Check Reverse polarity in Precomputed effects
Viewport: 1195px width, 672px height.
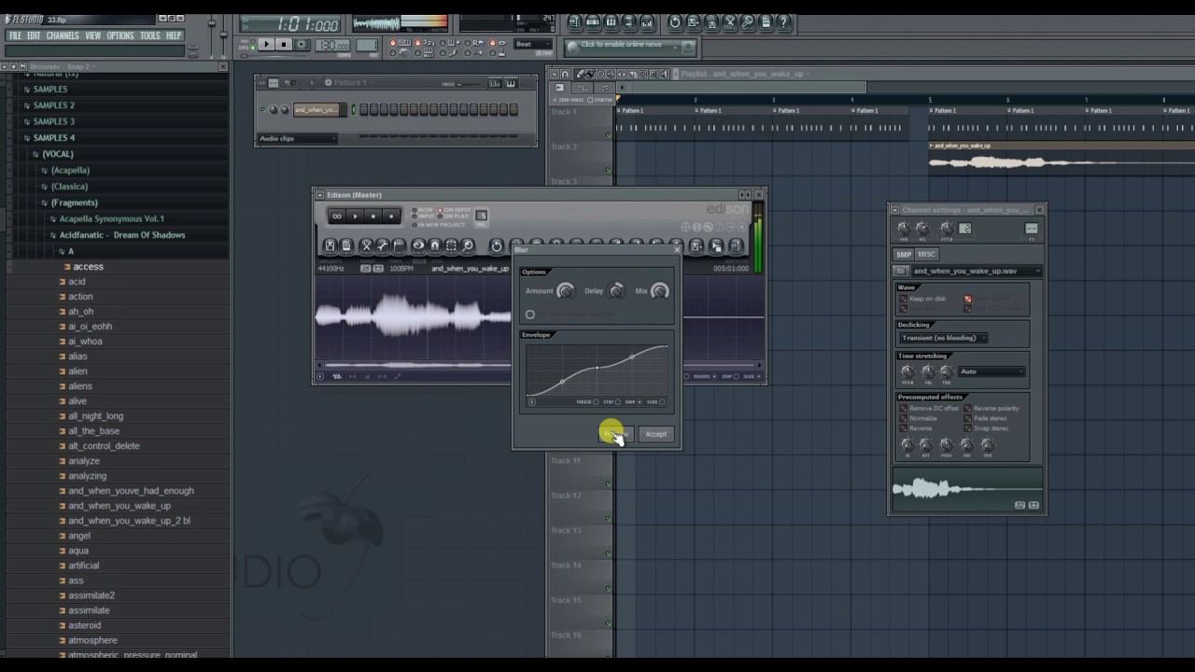point(968,408)
